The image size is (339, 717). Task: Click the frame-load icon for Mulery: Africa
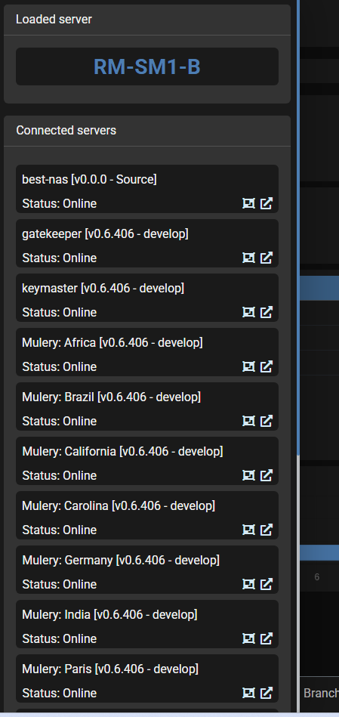click(248, 366)
